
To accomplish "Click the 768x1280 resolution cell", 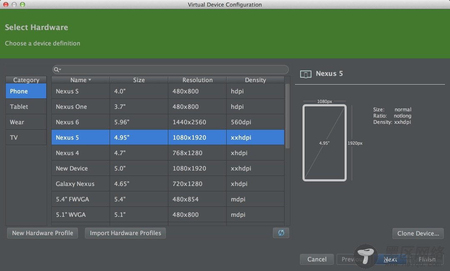I will coord(197,153).
